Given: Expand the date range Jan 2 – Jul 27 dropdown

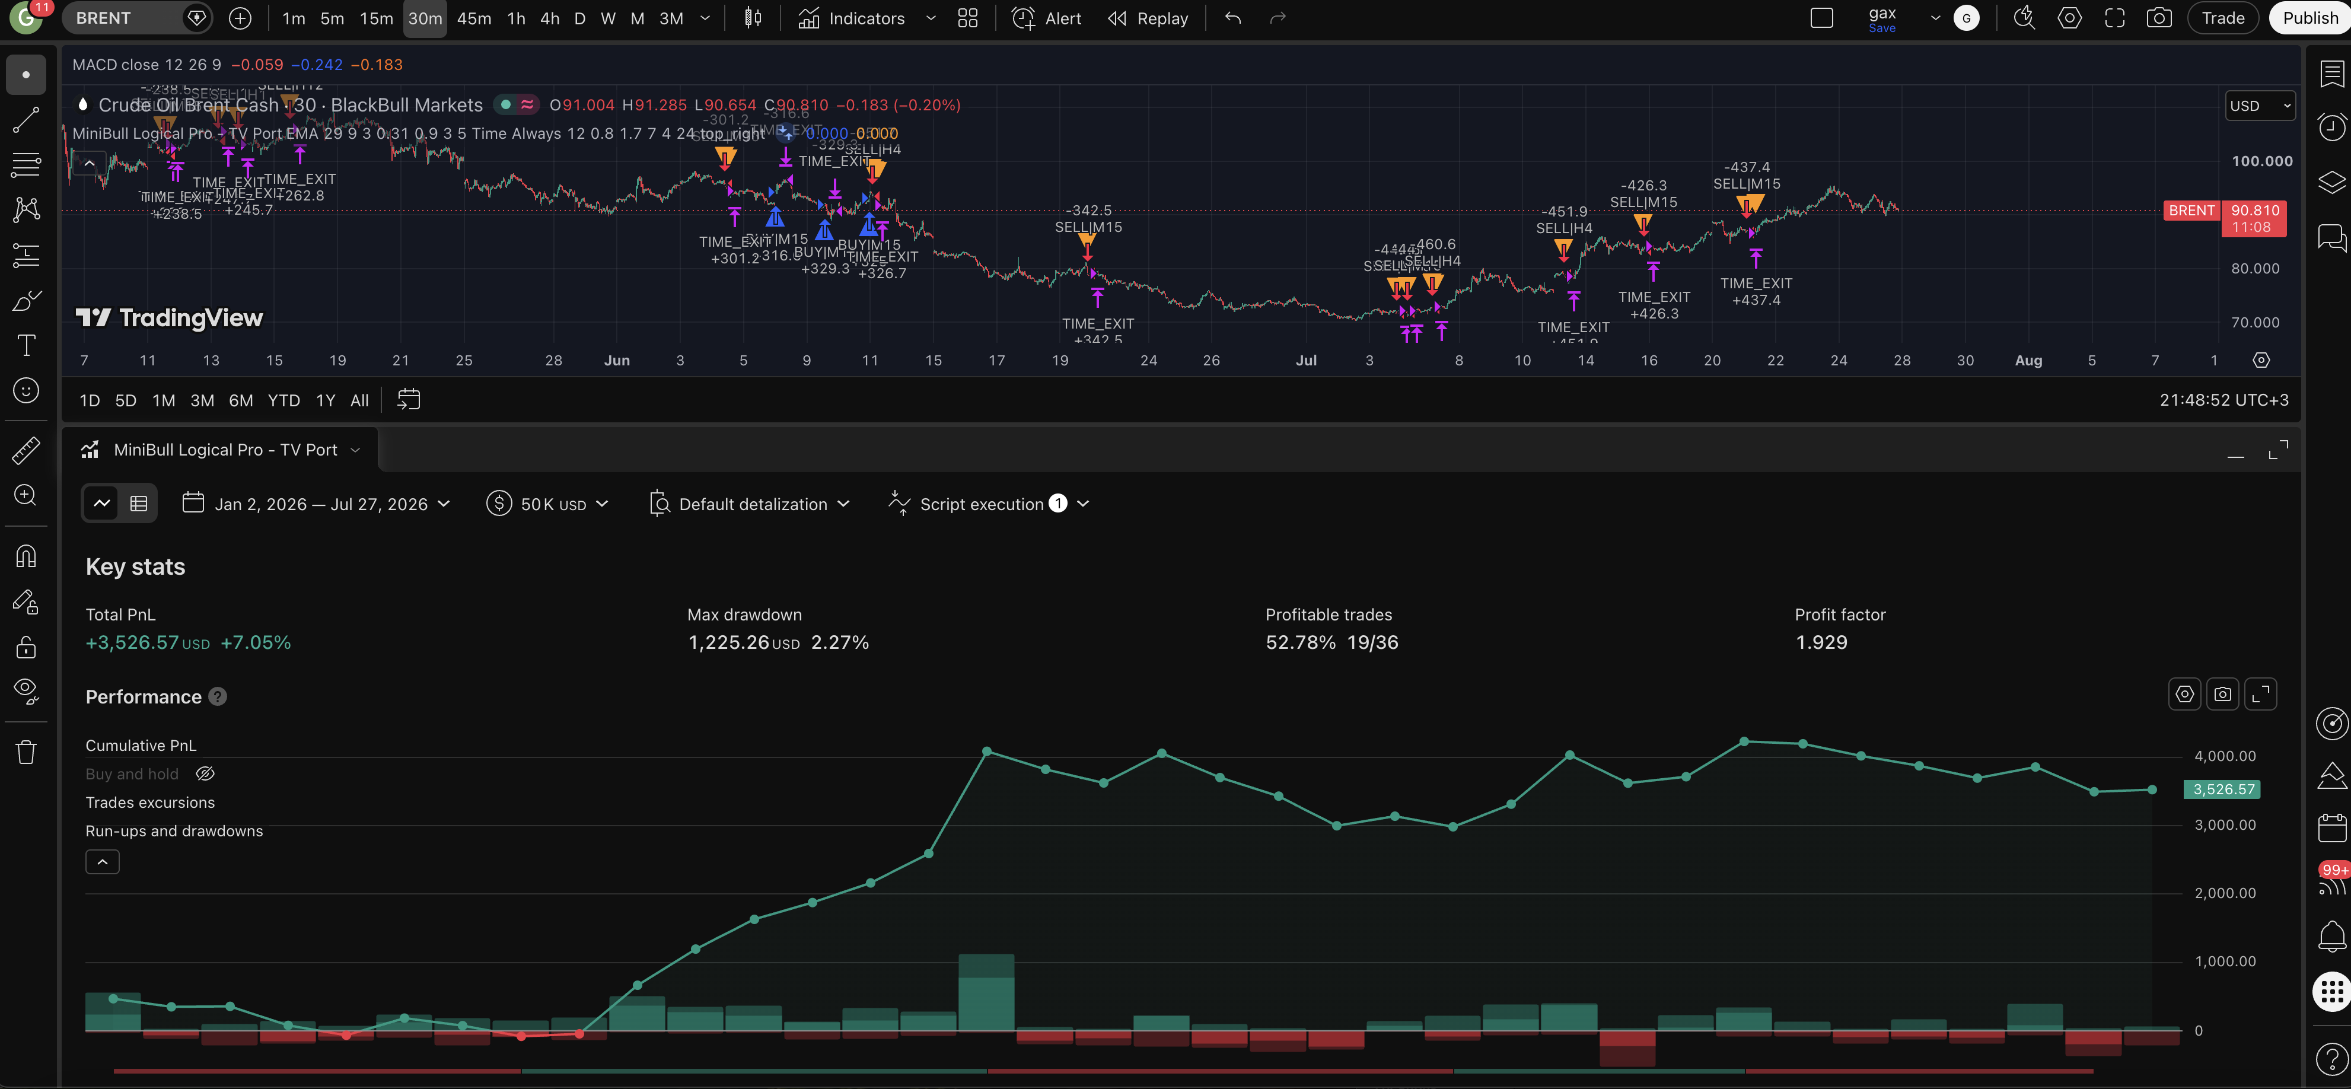Looking at the screenshot, I should pos(316,504).
